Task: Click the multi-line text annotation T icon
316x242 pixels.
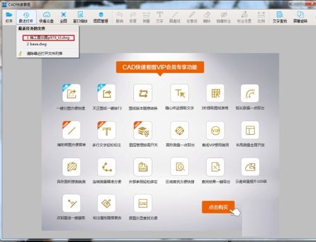Action: [x=107, y=130]
